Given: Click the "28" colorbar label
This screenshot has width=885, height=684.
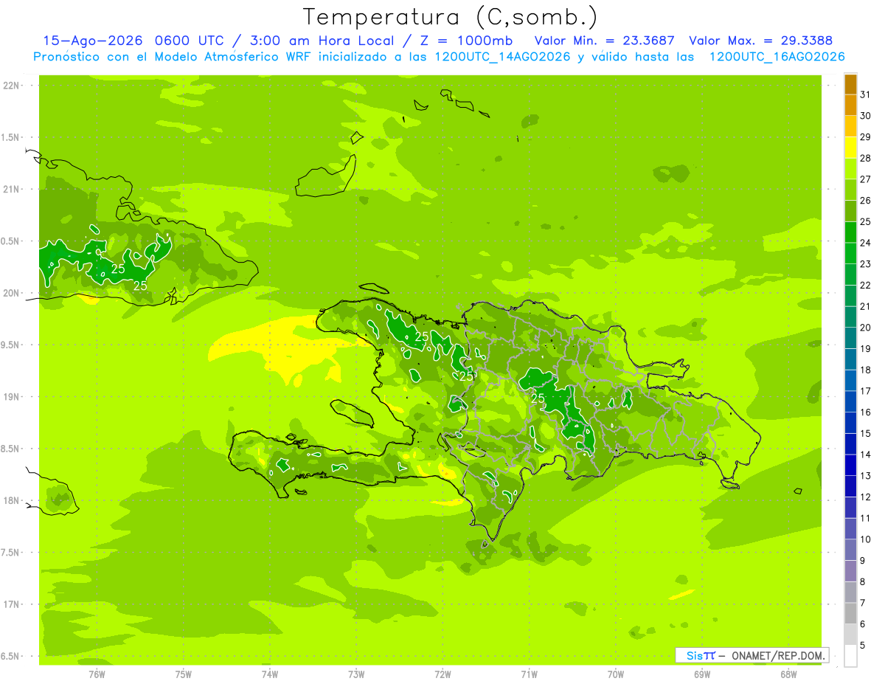Looking at the screenshot, I should 866,158.
